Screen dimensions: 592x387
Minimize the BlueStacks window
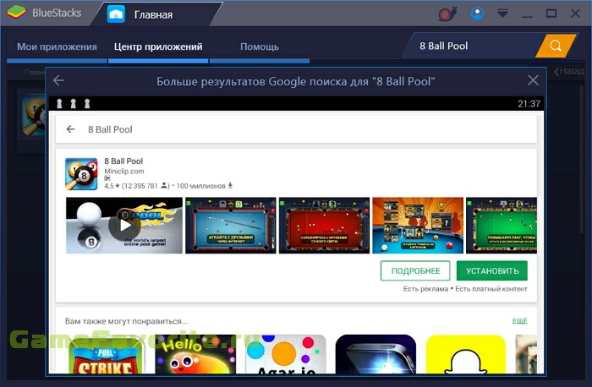[528, 16]
